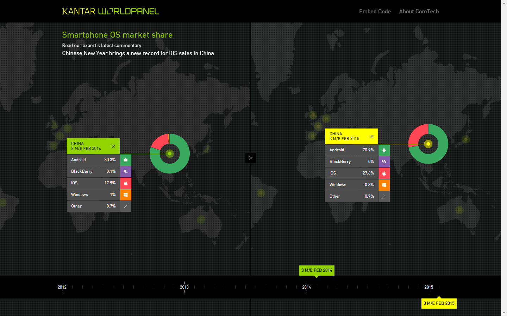Select the Australia marker on the 2015 map
The width and height of the screenshot is (507, 316).
tap(459, 210)
